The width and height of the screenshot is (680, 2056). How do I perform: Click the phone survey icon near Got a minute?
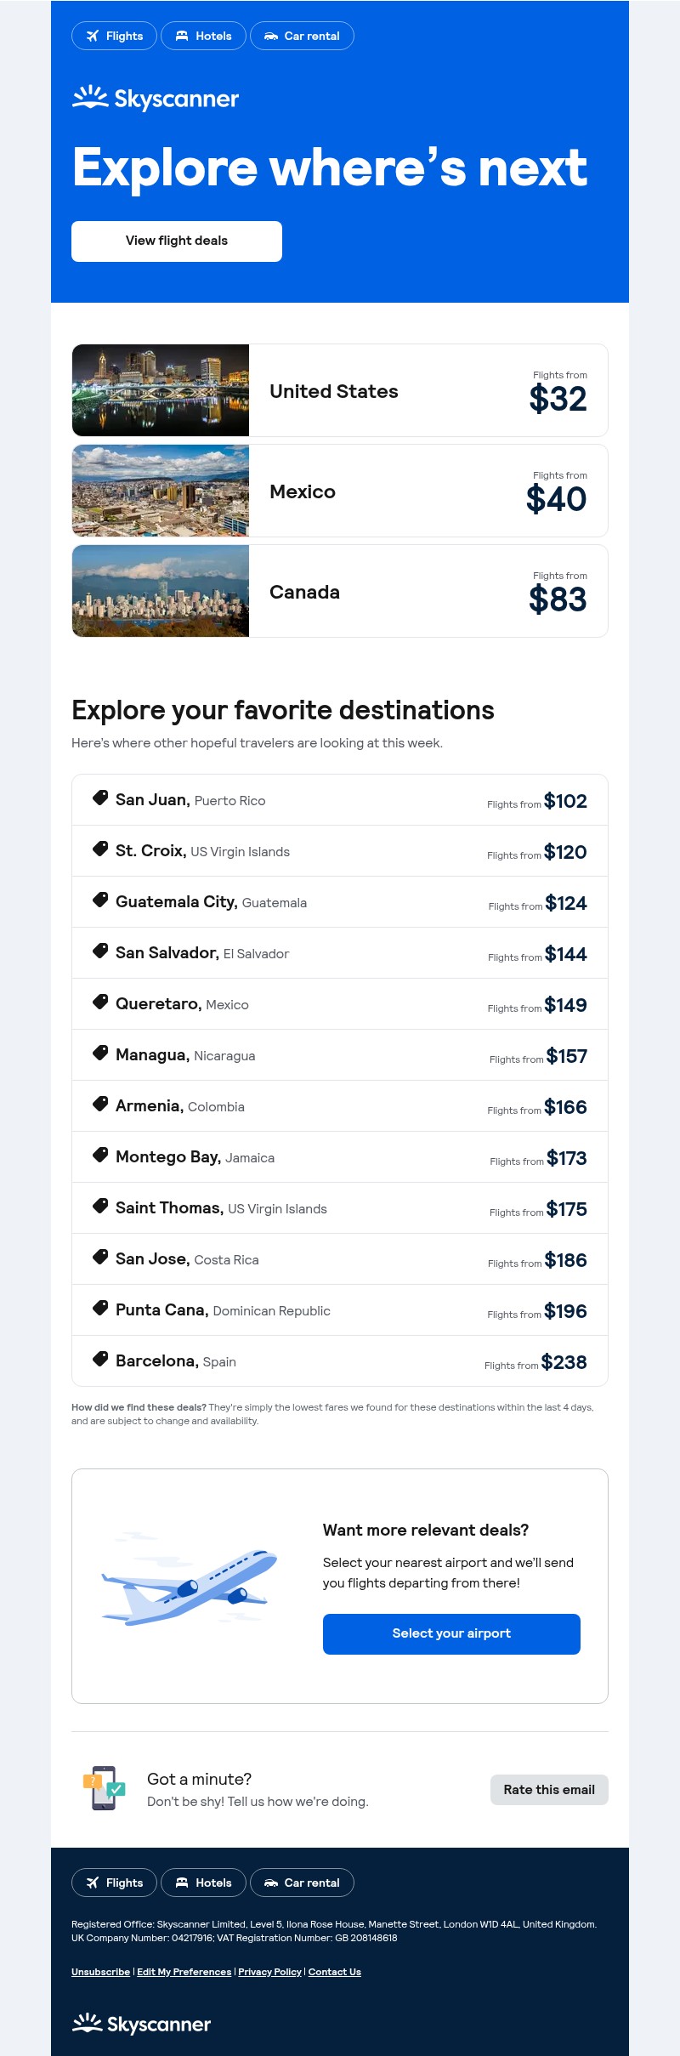pyautogui.click(x=104, y=1788)
